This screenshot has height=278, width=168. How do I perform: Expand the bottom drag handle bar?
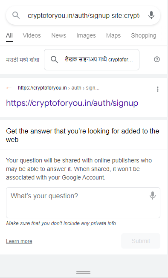click(83, 272)
